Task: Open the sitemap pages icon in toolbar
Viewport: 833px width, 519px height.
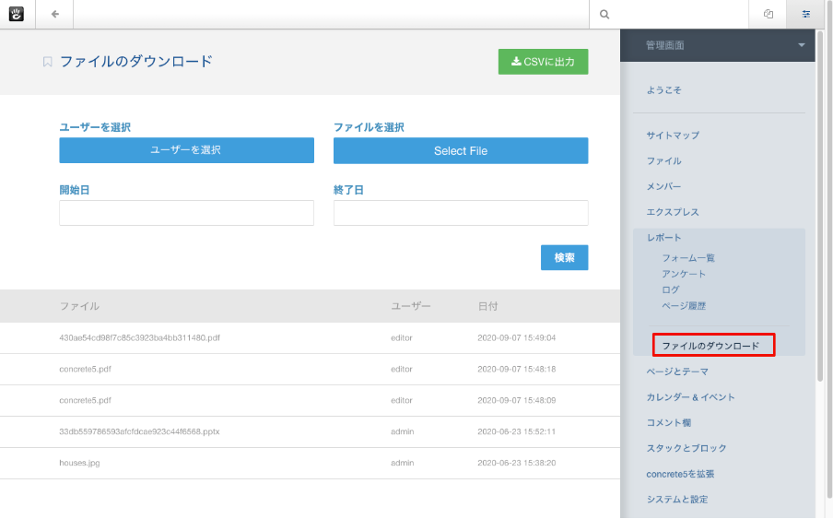Action: 768,15
